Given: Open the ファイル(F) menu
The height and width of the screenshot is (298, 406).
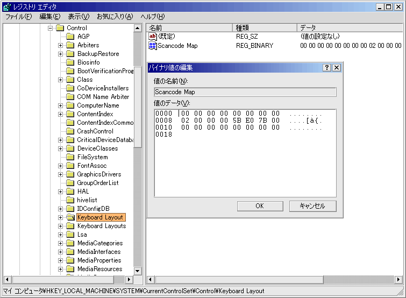Looking at the screenshot, I should point(19,17).
